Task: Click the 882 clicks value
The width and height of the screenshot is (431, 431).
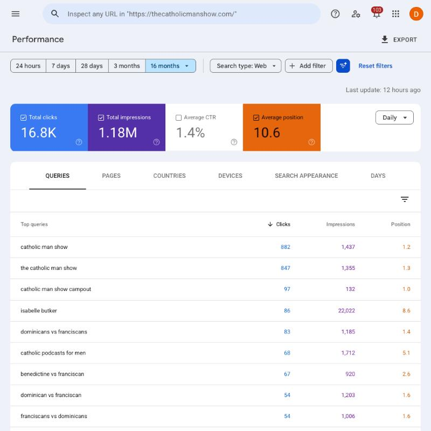Action: (286, 247)
